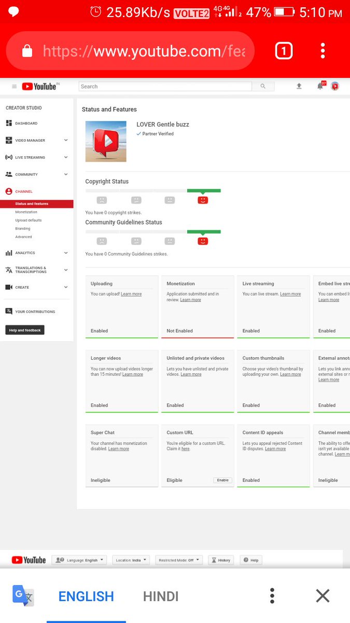Click the search magnifier button
Screen dimensions: 350x623
263,87
